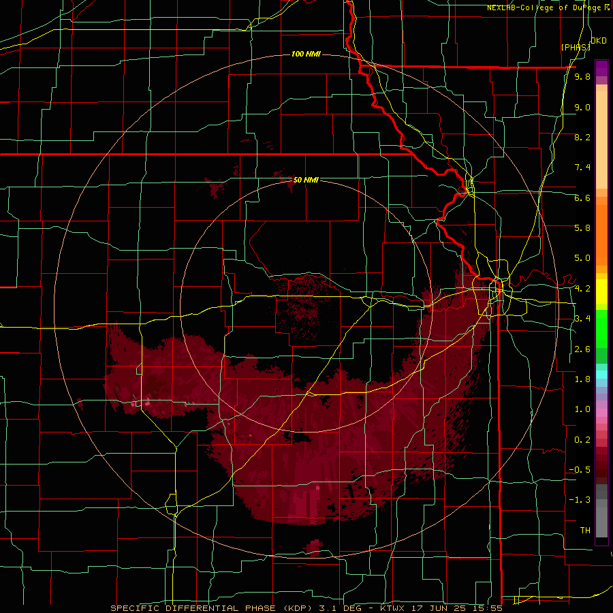613x613 pixels.
Task: Click the 8.2 value on the color scale
Action: (582, 137)
